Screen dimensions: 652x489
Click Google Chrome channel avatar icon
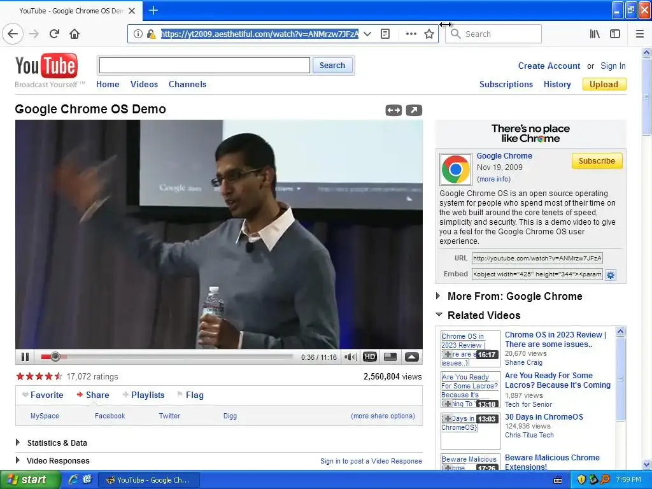point(456,169)
